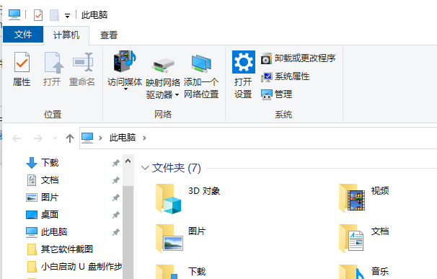This screenshot has height=279, width=437.
Task: Switch to the Computer (计算机) tab
Action: tap(66, 35)
